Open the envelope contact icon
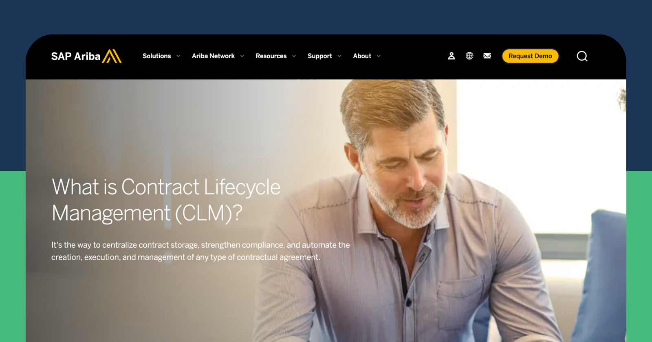 coord(487,56)
